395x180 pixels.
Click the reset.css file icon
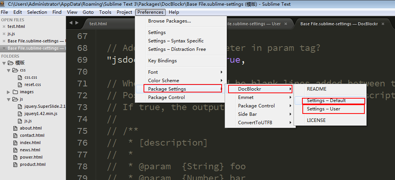[x=20, y=85]
